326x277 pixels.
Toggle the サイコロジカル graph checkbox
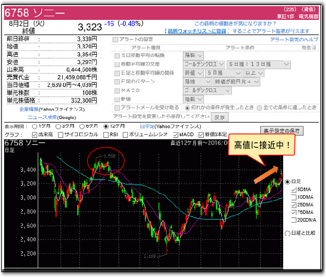(61, 135)
